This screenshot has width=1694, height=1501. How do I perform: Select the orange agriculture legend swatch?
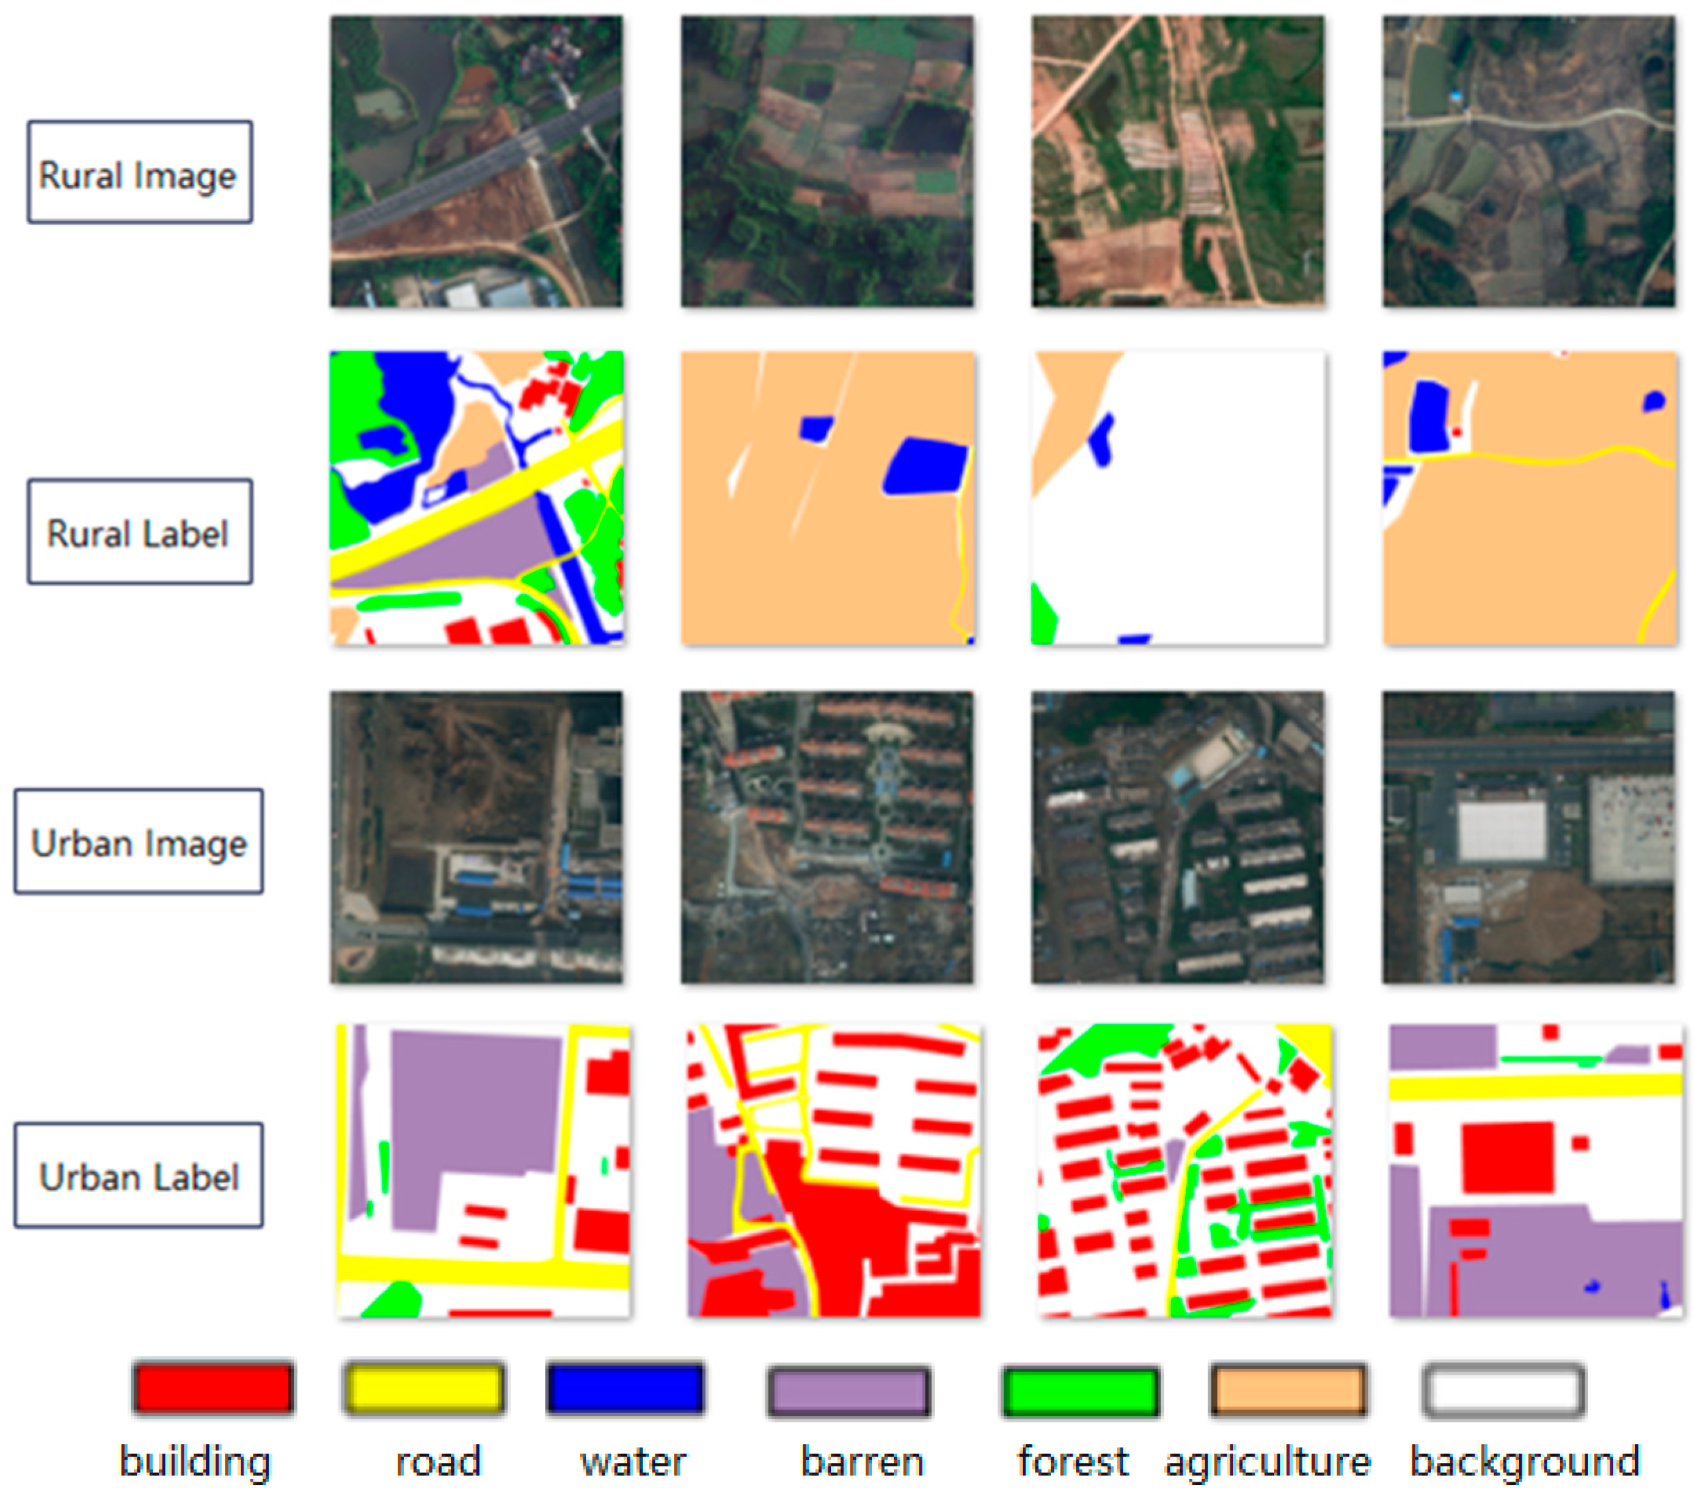tap(1288, 1390)
